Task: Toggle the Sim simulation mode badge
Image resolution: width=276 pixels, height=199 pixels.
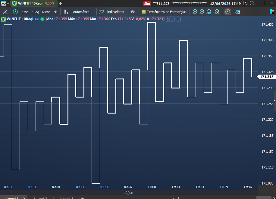Action: [x=147, y=4]
